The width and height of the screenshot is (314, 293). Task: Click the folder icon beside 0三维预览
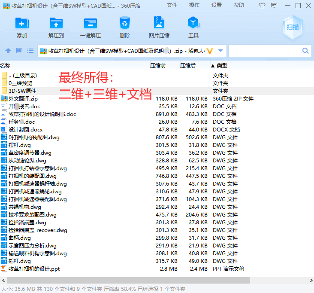click(x=4, y=83)
